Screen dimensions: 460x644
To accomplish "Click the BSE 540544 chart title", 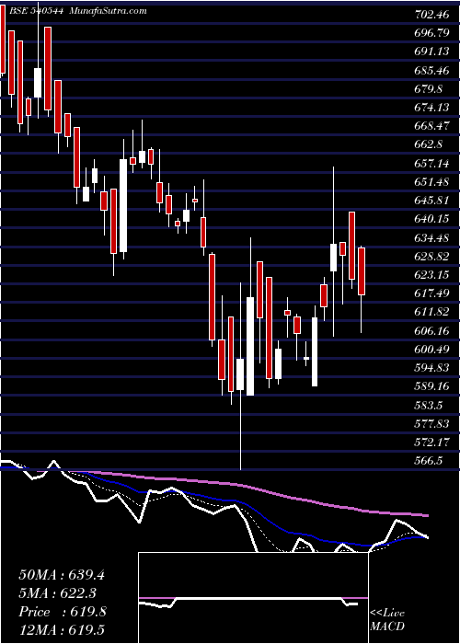I will pyautogui.click(x=35, y=11).
